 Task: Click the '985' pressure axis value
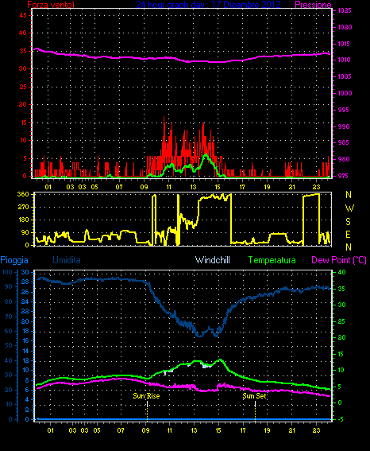(344, 142)
